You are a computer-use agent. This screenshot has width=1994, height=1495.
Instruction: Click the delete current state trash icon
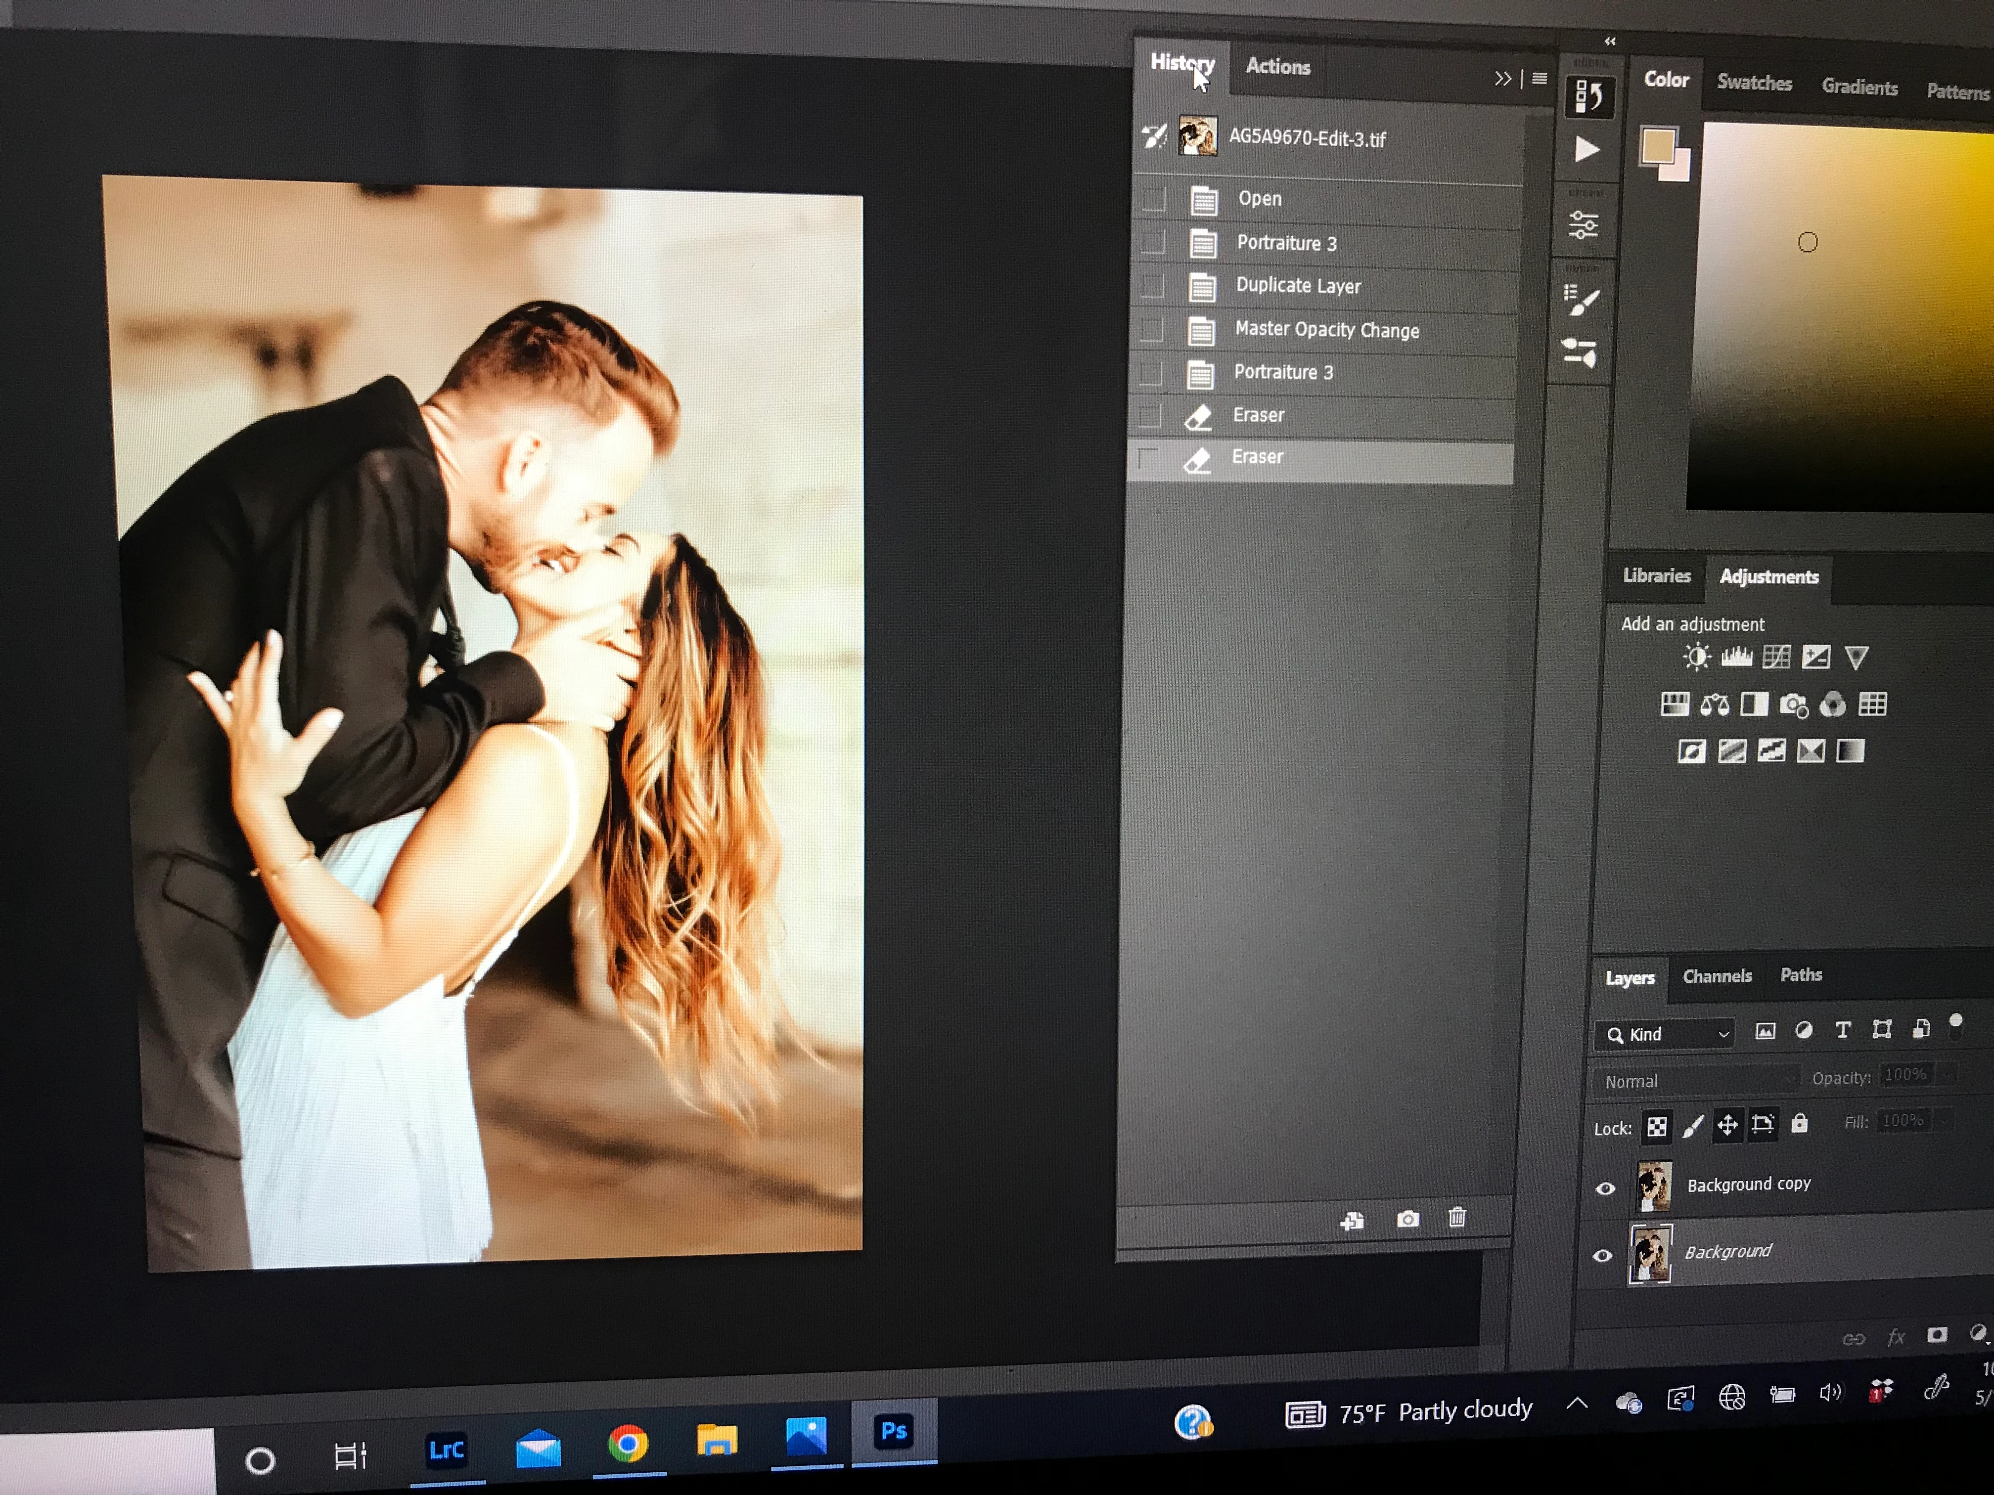[x=1457, y=1218]
